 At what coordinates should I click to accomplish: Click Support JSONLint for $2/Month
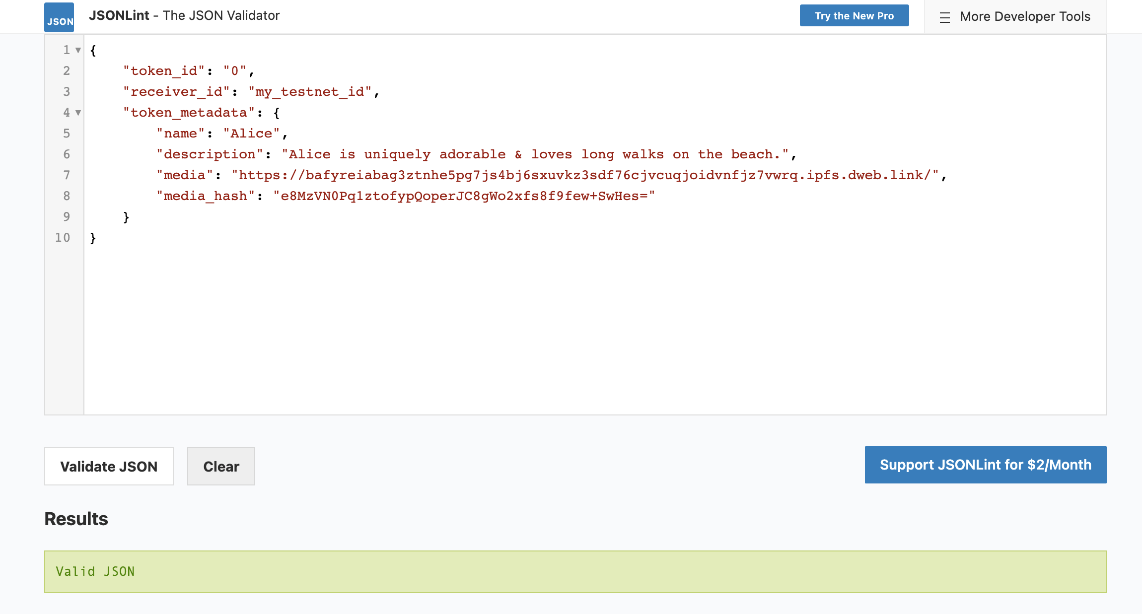pos(985,465)
